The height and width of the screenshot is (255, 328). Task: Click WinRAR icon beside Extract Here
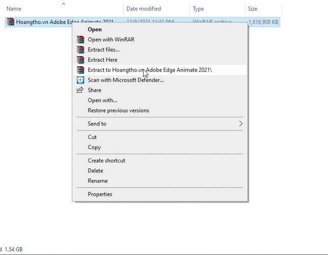pos(80,60)
